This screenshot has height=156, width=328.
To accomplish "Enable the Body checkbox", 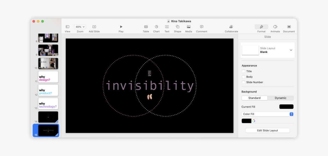I will click(244, 77).
